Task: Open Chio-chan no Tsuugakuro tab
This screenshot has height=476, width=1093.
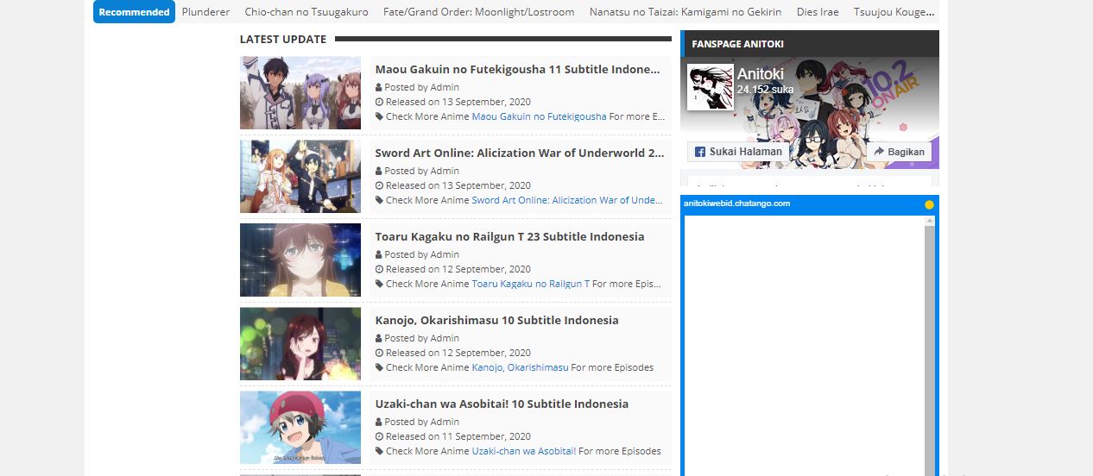Action: [306, 12]
